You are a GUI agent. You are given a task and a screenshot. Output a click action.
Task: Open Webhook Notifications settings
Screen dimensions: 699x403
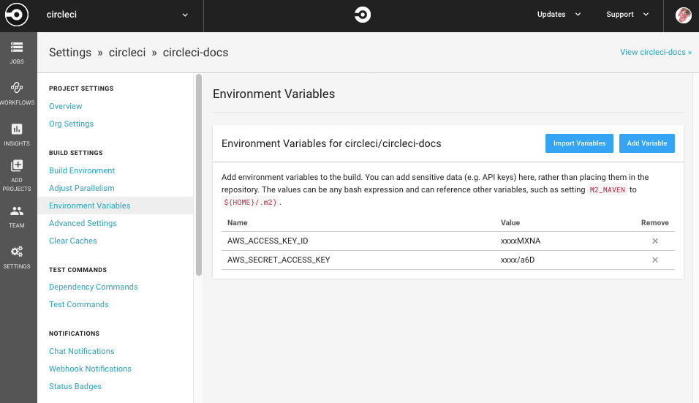coord(90,369)
